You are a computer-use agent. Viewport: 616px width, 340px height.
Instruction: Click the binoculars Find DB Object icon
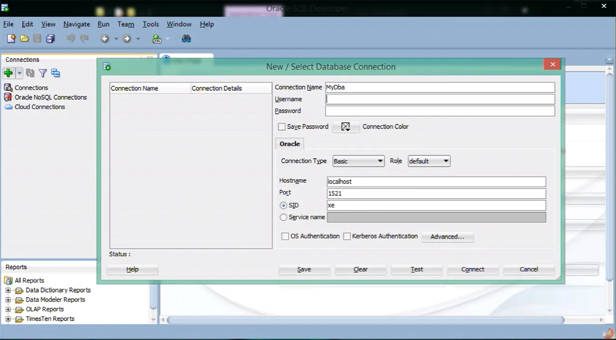pos(186,39)
